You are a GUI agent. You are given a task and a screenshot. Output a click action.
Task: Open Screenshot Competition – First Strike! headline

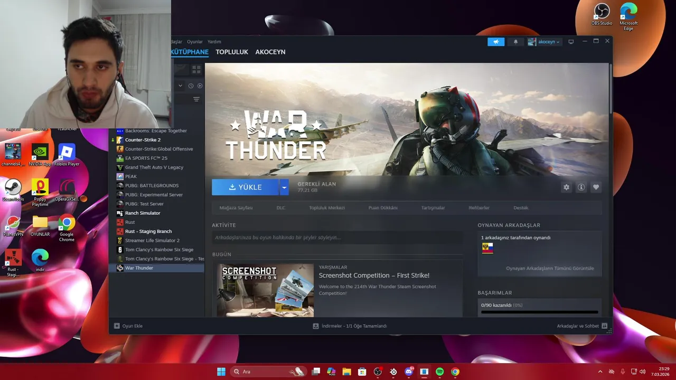(374, 275)
